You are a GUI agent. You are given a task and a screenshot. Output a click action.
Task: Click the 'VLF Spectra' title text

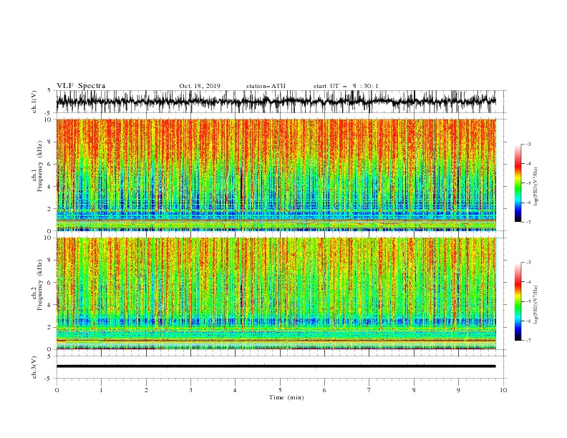point(81,86)
